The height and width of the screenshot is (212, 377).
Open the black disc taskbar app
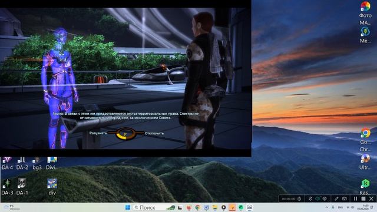coord(223,207)
